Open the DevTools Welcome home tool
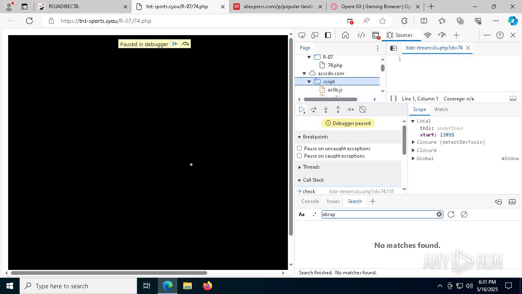 [345, 35]
